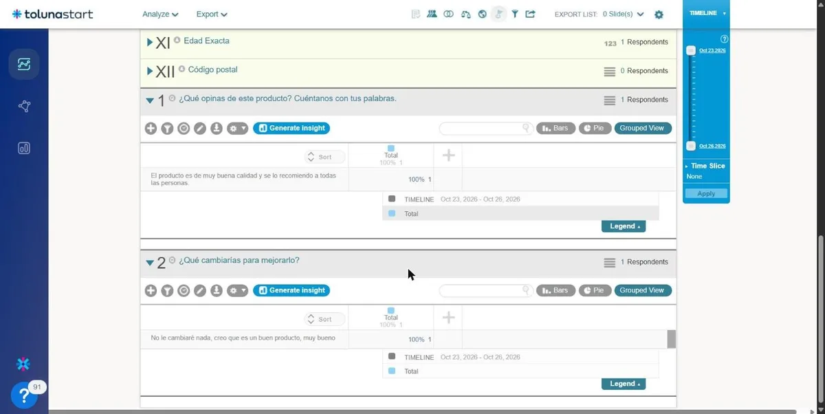Open the Toluna Start logo home link
The width and height of the screenshot is (825, 414).
(52, 14)
